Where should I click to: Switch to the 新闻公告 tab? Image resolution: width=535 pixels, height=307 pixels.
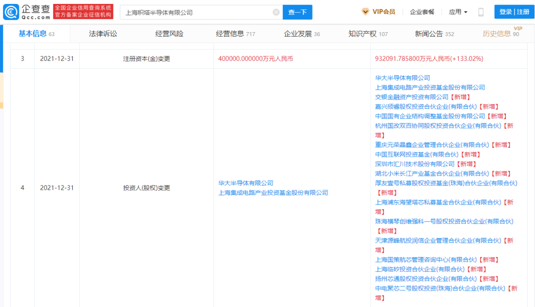pyautogui.click(x=434, y=34)
